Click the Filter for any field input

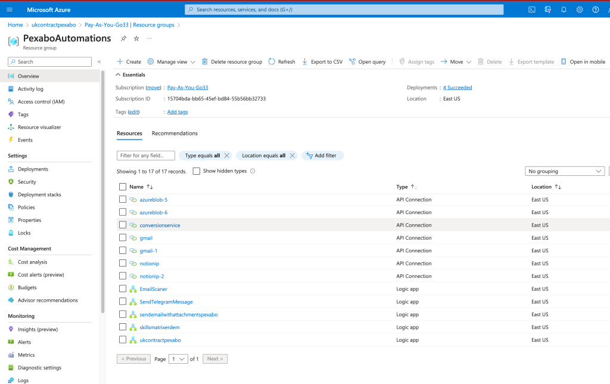[146, 156]
